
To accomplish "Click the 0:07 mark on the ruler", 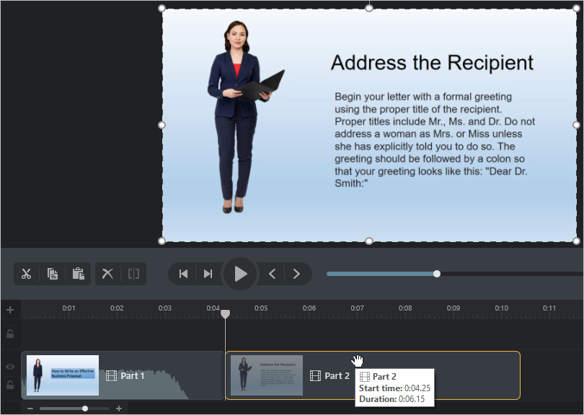I will tap(357, 308).
